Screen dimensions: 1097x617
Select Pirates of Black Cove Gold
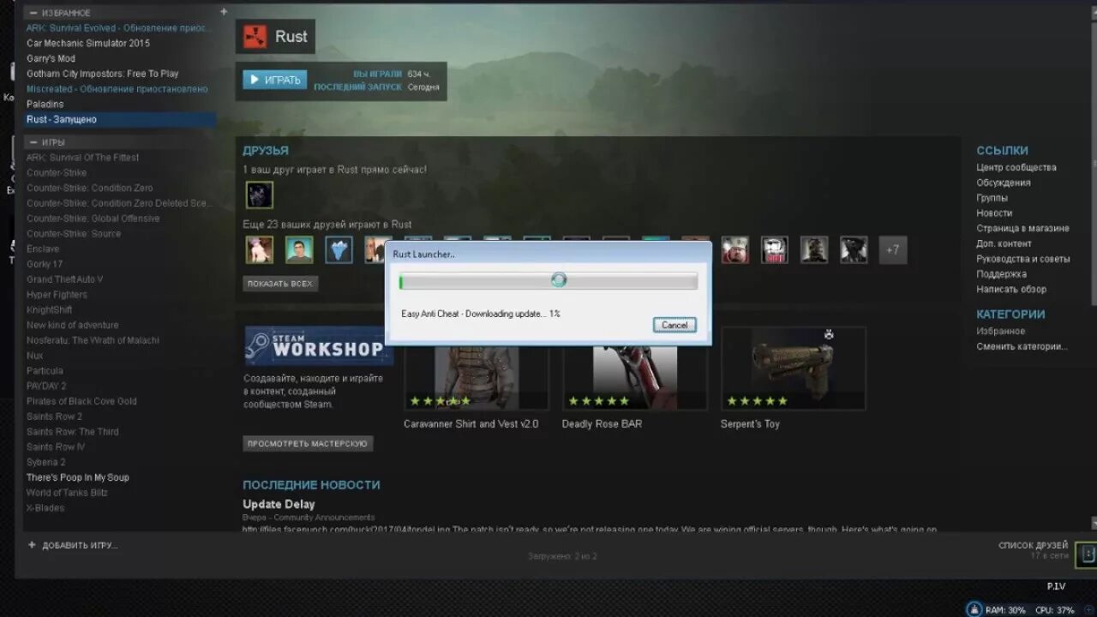click(x=81, y=401)
